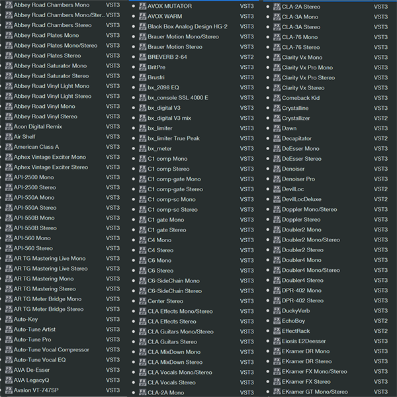This screenshot has height=397, width=397.
Task: Click the FX icon for EchoBoy
Action: (x=277, y=321)
